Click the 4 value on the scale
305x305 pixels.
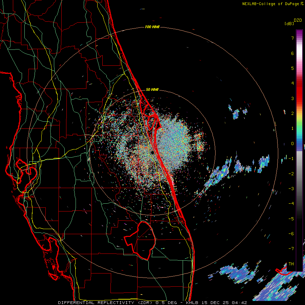coord(292,83)
